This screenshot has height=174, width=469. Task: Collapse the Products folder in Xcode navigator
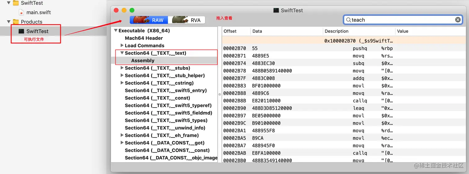tap(9, 22)
